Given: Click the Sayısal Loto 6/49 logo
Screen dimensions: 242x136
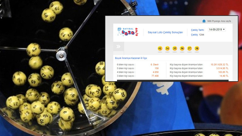Looking at the screenshot, I should (x=128, y=32).
